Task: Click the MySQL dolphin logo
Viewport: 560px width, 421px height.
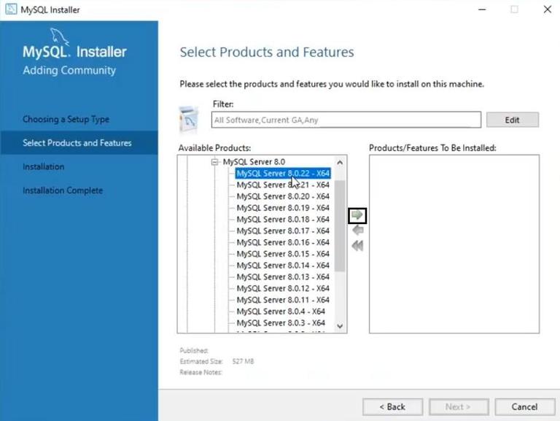Action: (59, 36)
